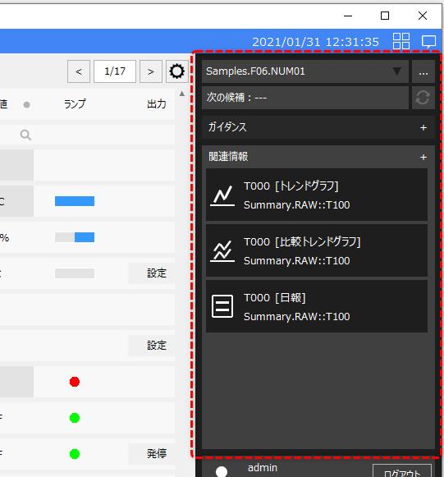The width and height of the screenshot is (444, 477).
Task: Open the Samples.F06.NUM01 dropdown arrow
Action: (396, 71)
